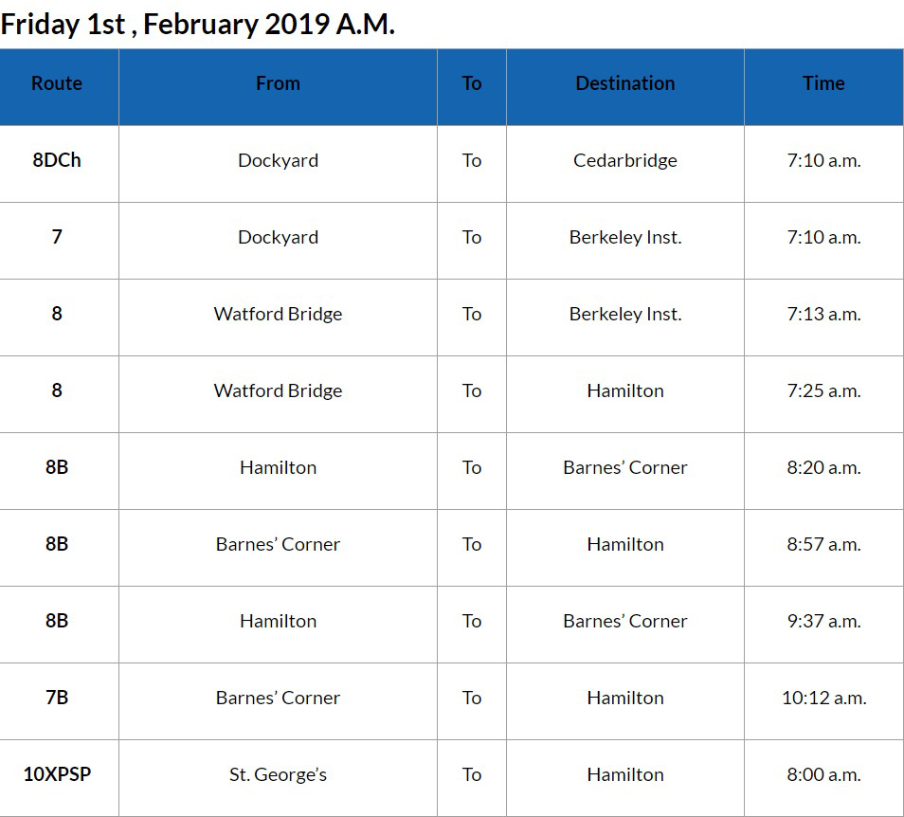This screenshot has width=904, height=817.
Task: Select the 8:00 a.m. time cell
Action: [x=823, y=774]
